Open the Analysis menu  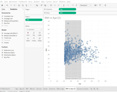[37, 2]
